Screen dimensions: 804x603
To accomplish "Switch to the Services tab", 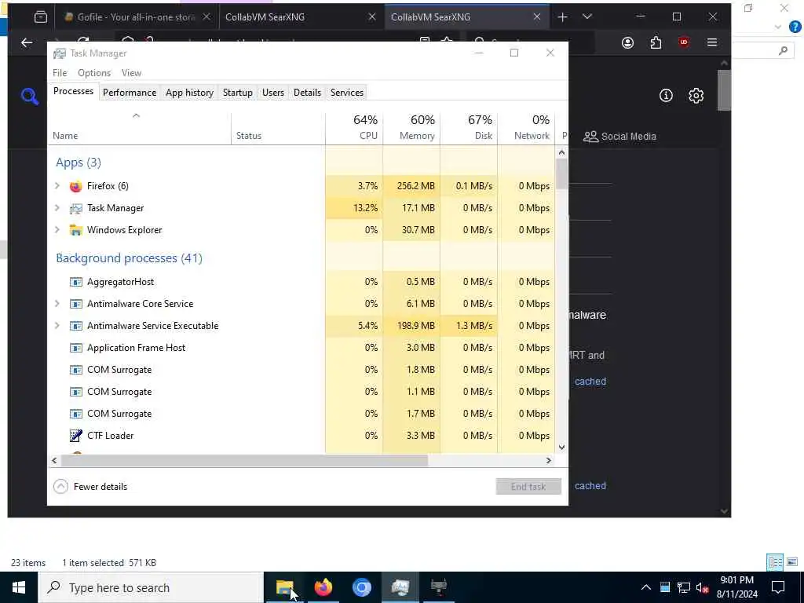I will (346, 93).
